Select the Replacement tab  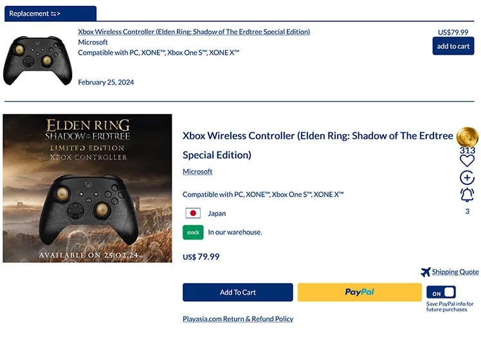pyautogui.click(x=50, y=13)
